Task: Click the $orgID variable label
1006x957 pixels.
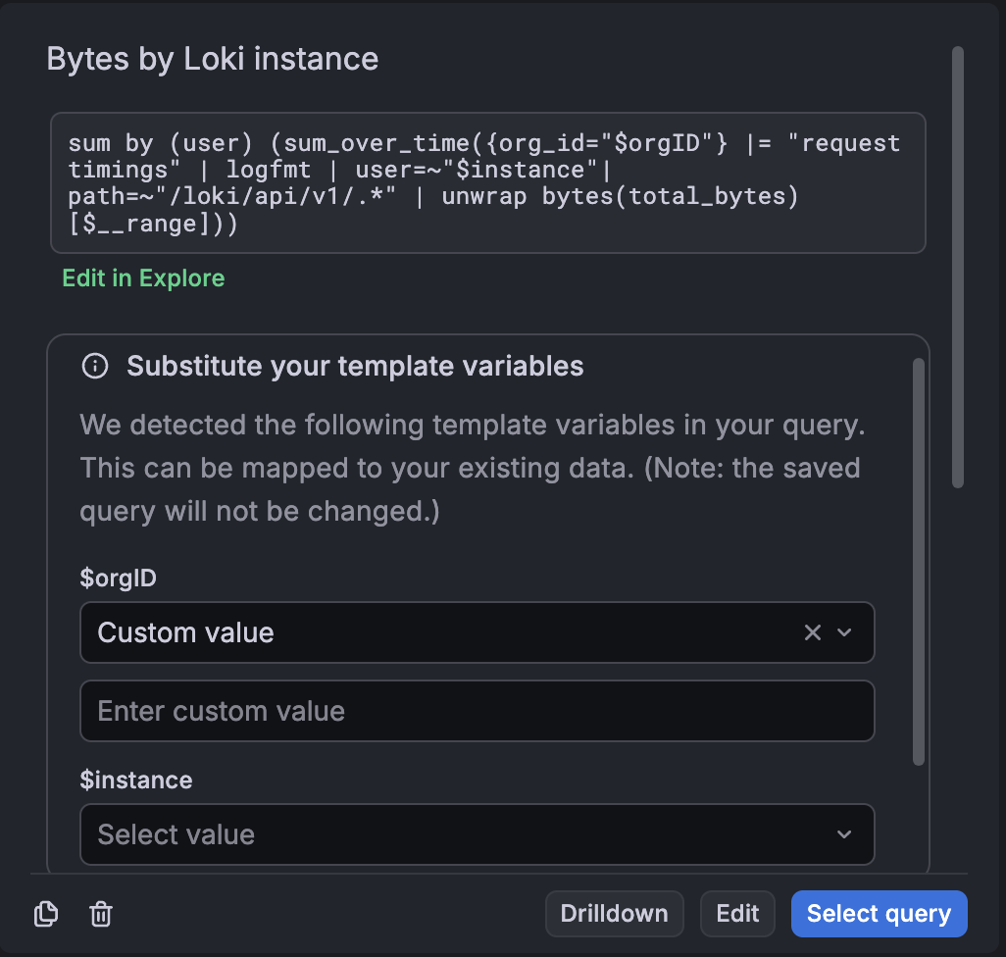Action: pyautogui.click(x=118, y=578)
